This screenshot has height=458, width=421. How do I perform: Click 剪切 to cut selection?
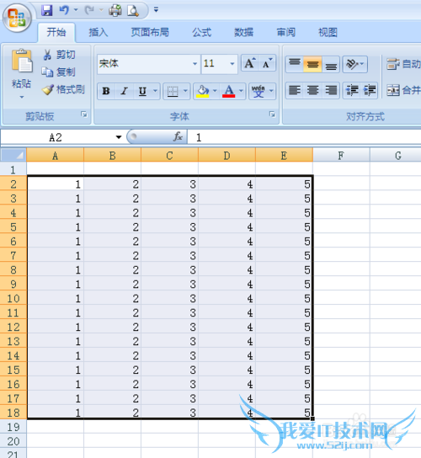(59, 55)
